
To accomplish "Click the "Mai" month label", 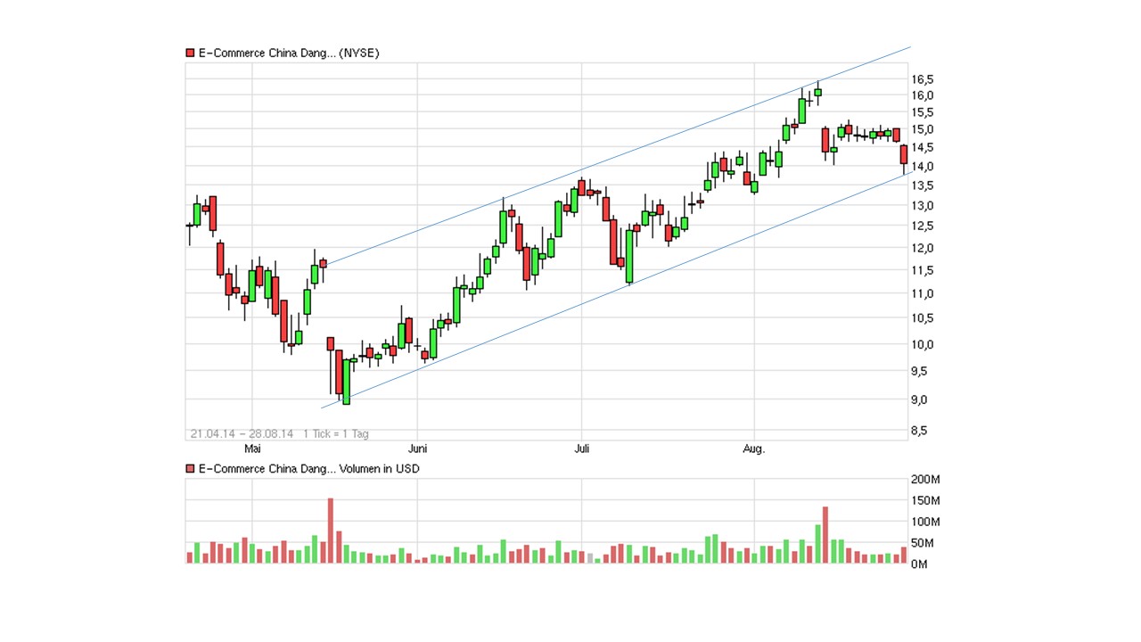I will point(253,449).
